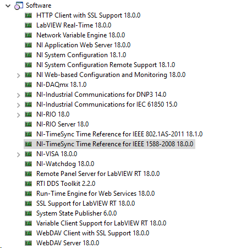Select Variable Client Support for LabVIEW RT
236x248 pixels.
(x=101, y=223)
